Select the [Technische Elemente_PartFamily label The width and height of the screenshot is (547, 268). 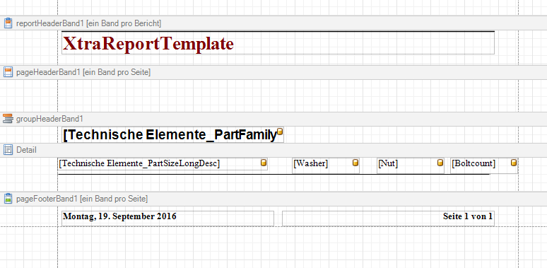172,134
